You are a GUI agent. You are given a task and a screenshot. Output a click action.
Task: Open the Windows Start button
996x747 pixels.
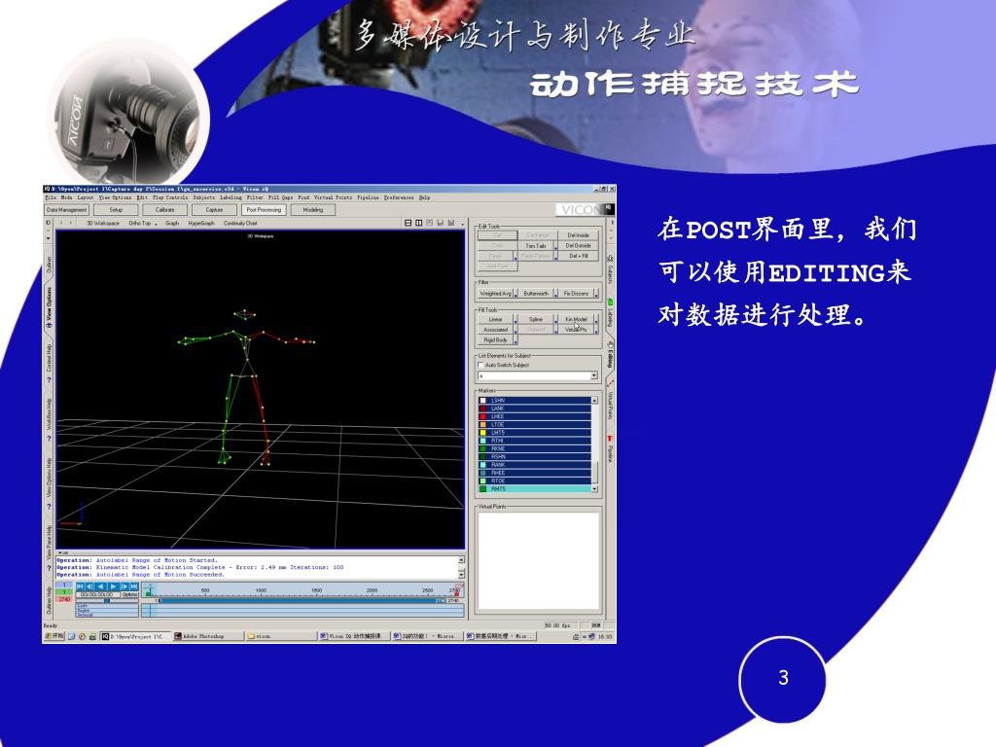[54, 636]
